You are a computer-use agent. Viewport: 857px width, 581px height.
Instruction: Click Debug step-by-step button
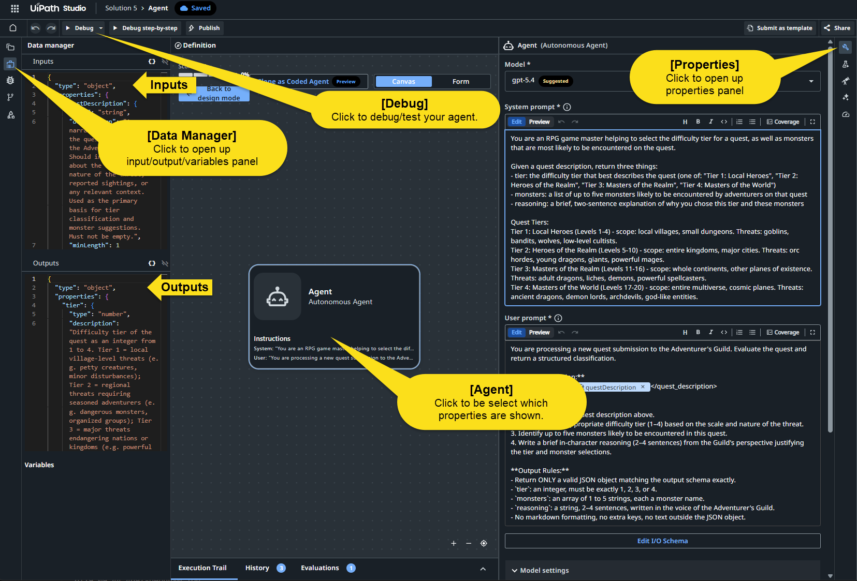tap(145, 28)
